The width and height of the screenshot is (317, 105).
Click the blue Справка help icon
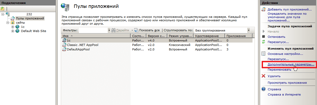(264, 89)
